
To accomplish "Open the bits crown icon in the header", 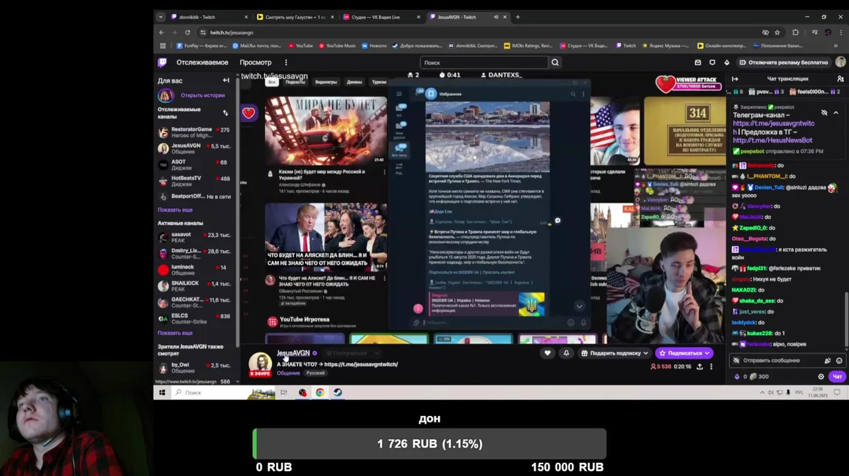I will coord(726,62).
